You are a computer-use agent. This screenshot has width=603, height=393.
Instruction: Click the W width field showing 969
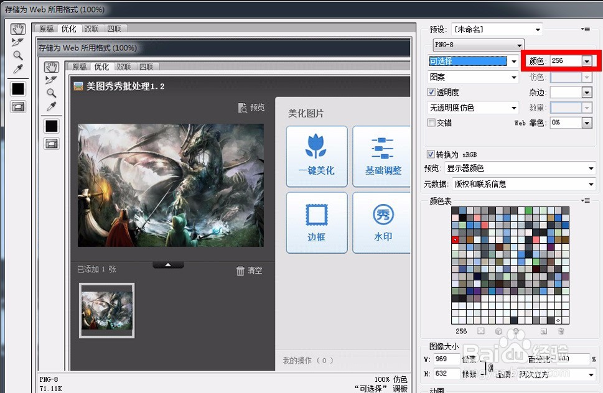446,359
